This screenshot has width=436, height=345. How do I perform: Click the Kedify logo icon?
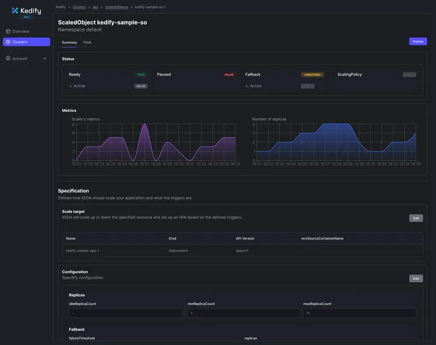point(15,10)
